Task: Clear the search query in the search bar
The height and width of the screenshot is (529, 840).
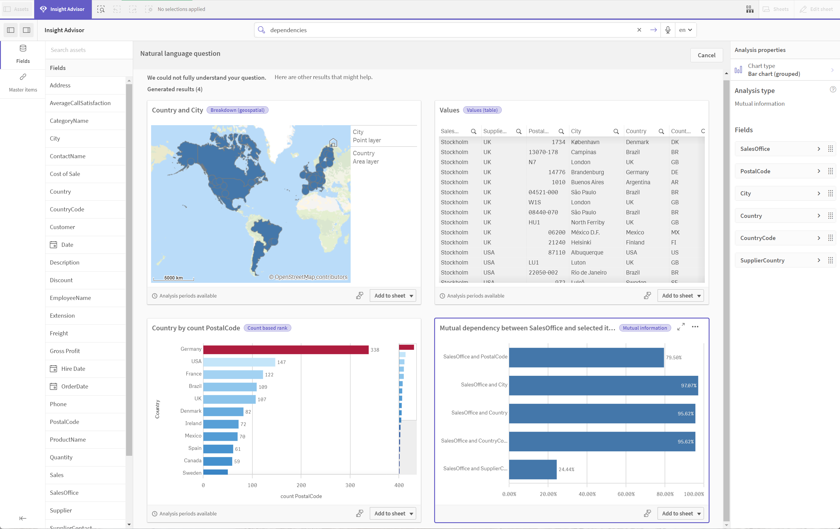Action: tap(638, 29)
